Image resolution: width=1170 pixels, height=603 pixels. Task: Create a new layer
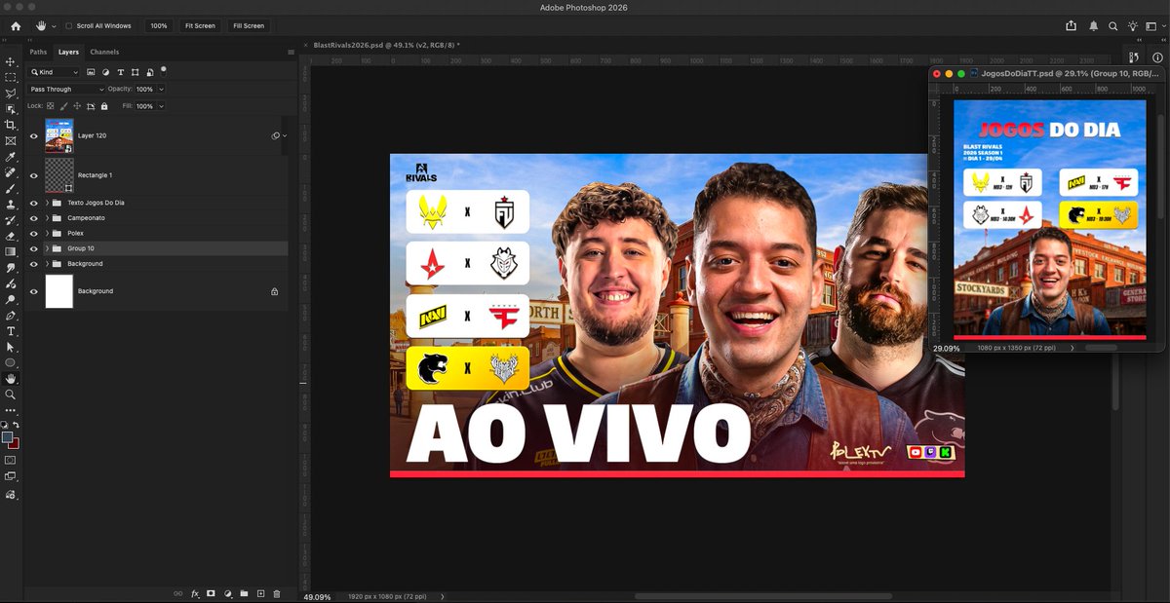(x=260, y=593)
